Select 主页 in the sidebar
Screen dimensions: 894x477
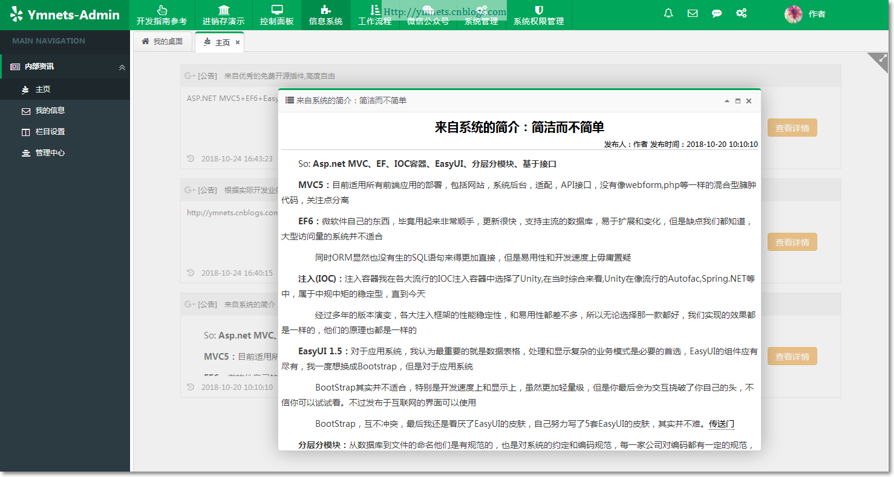[x=65, y=89]
